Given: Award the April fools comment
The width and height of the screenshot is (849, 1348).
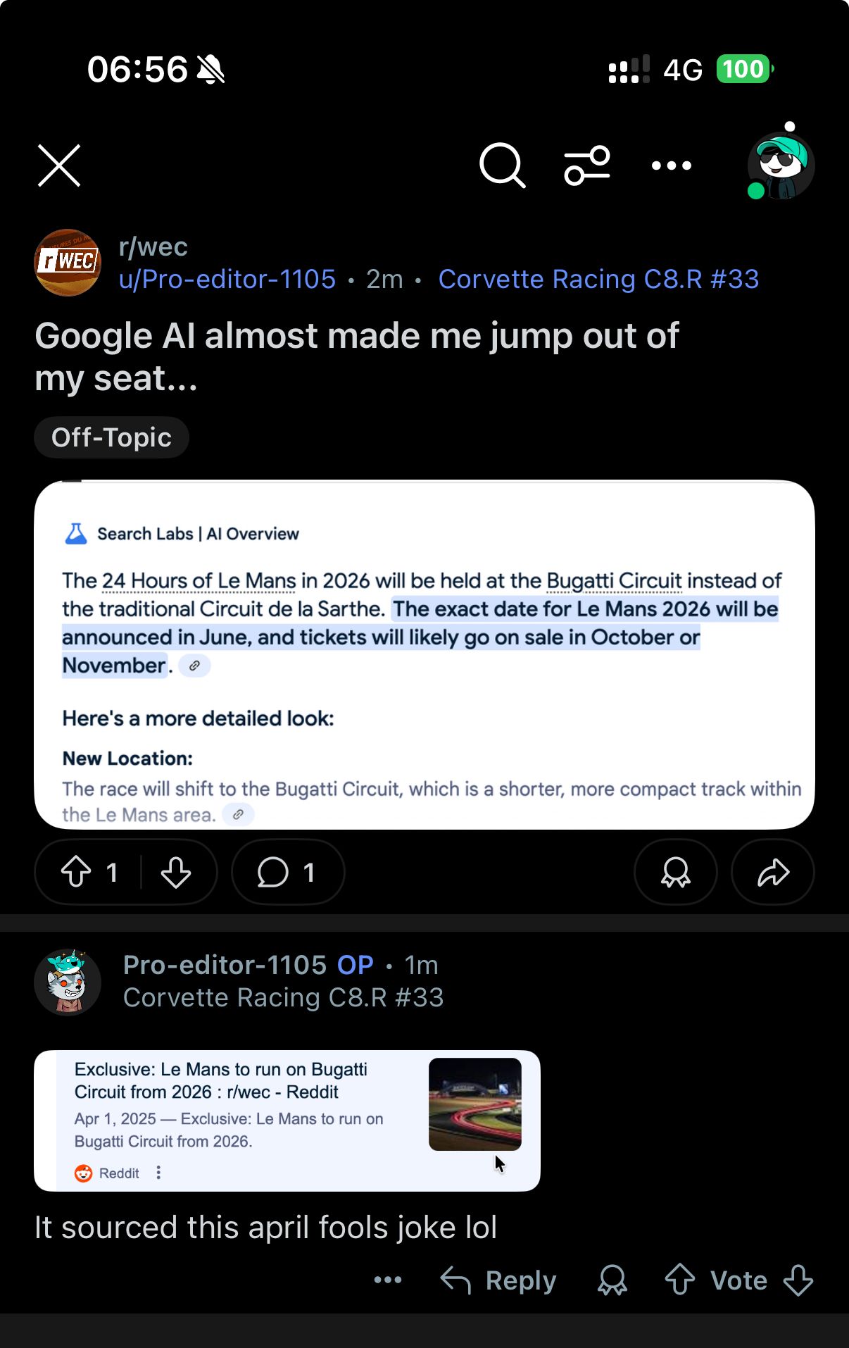Looking at the screenshot, I should [x=612, y=1280].
